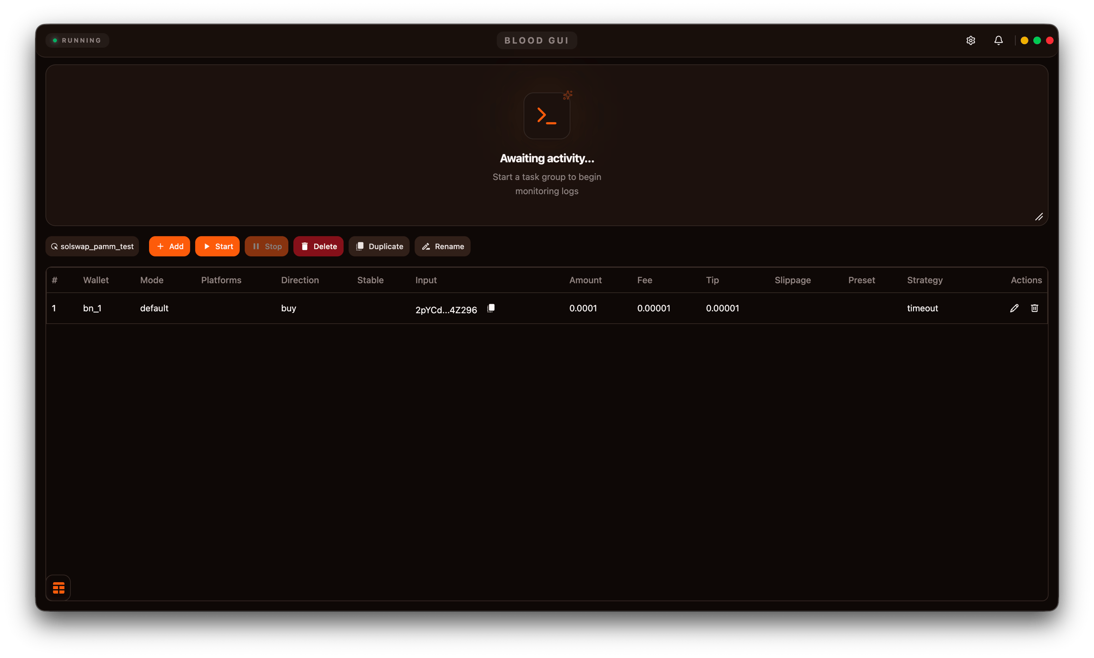Click the log panel resize handle icon
Viewport: 1094px width, 658px height.
(1039, 217)
